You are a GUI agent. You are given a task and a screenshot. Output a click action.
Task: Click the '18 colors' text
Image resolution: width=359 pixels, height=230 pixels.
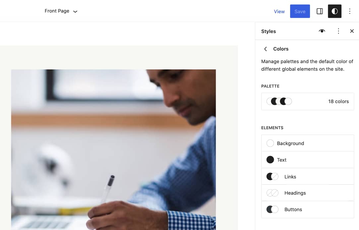[338, 101]
